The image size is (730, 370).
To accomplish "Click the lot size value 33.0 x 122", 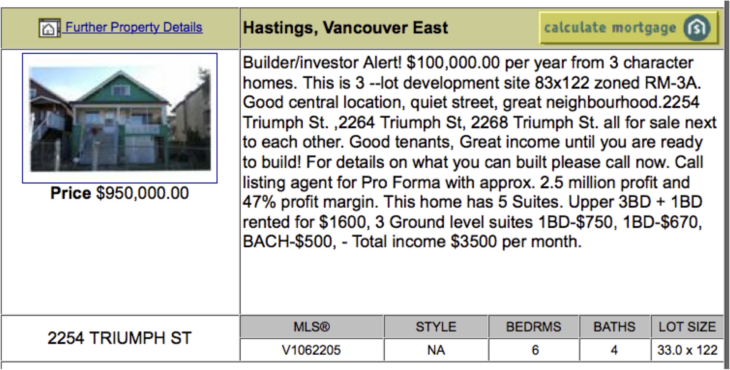I will tap(687, 350).
